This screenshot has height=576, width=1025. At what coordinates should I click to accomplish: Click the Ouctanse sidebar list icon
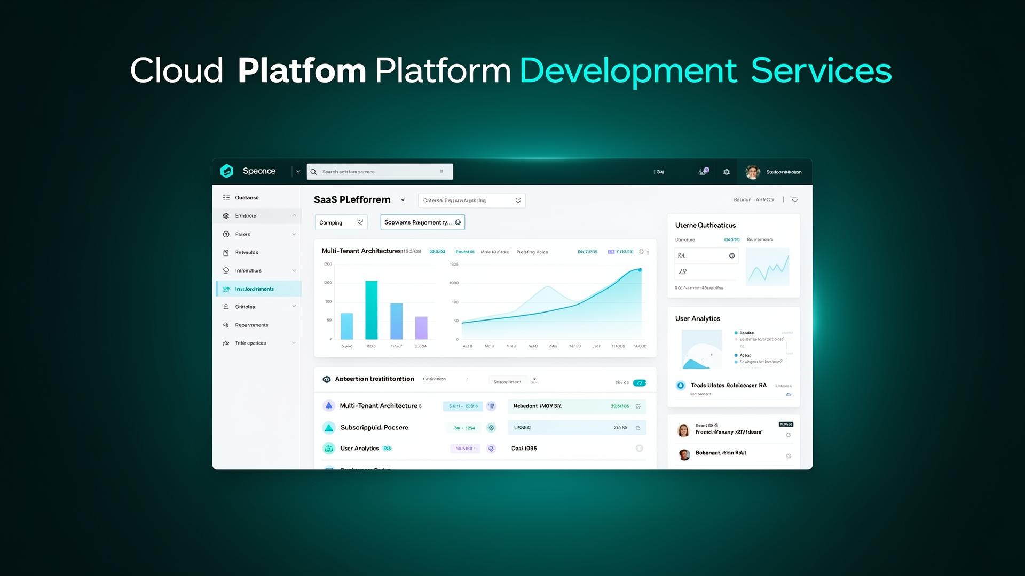coord(226,198)
